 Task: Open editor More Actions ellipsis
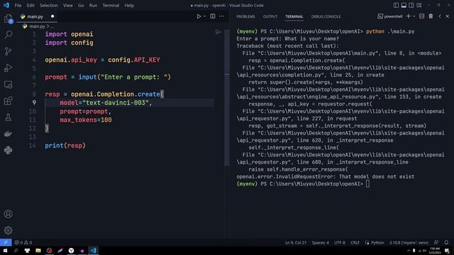[x=221, y=16]
